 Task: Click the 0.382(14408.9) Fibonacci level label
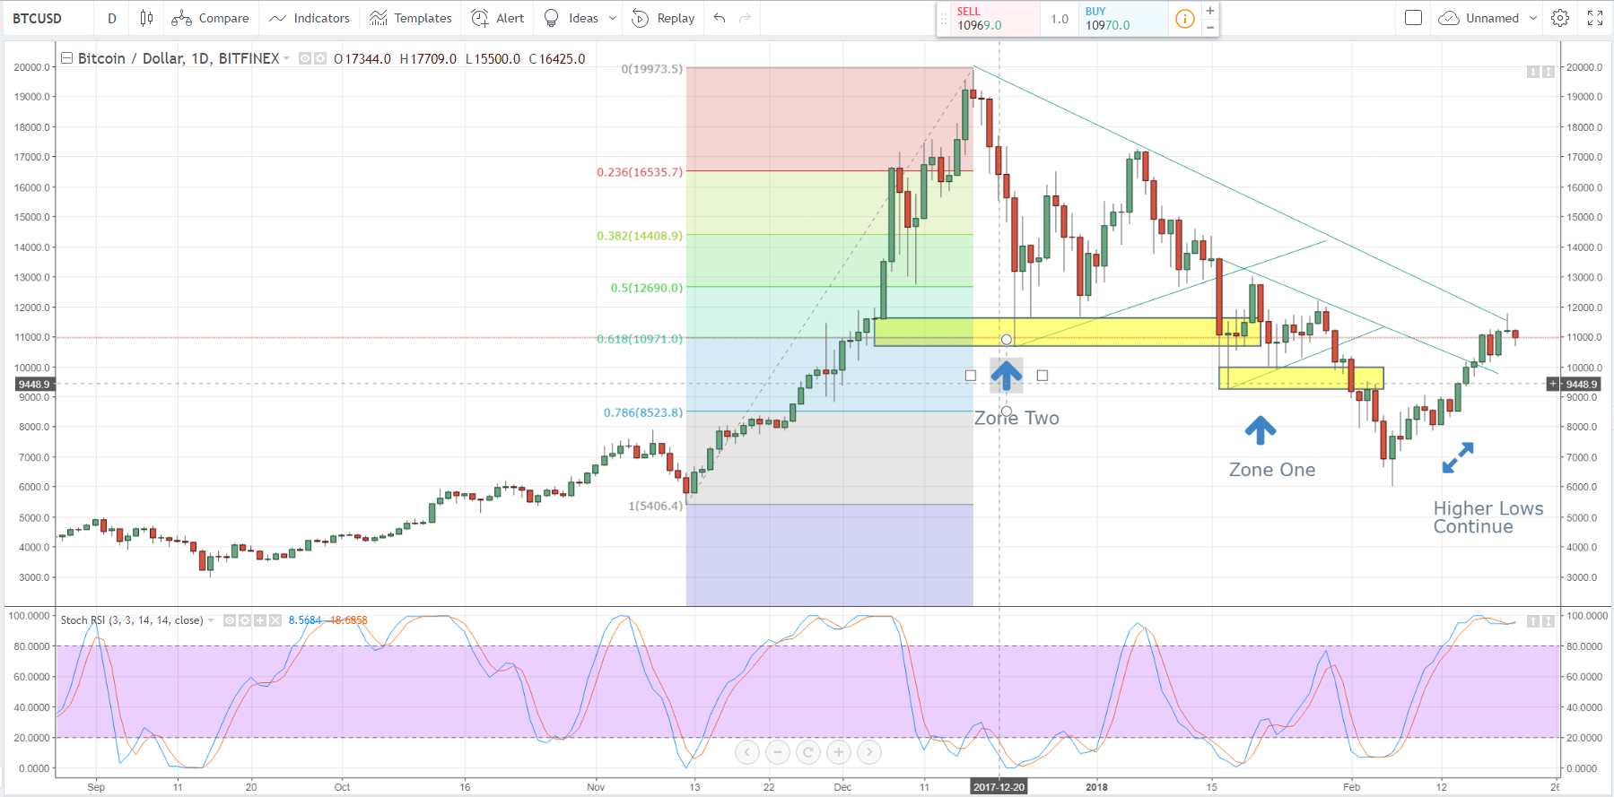(640, 236)
